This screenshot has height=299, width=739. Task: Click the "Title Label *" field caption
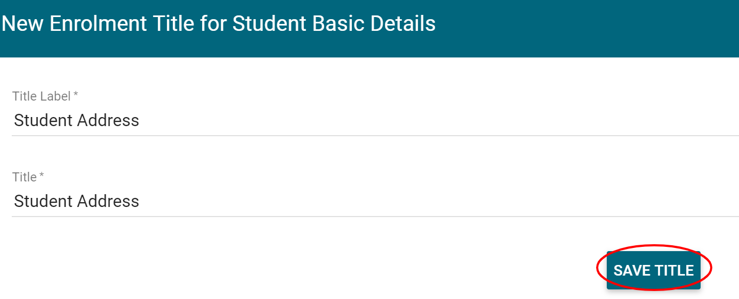pos(42,96)
